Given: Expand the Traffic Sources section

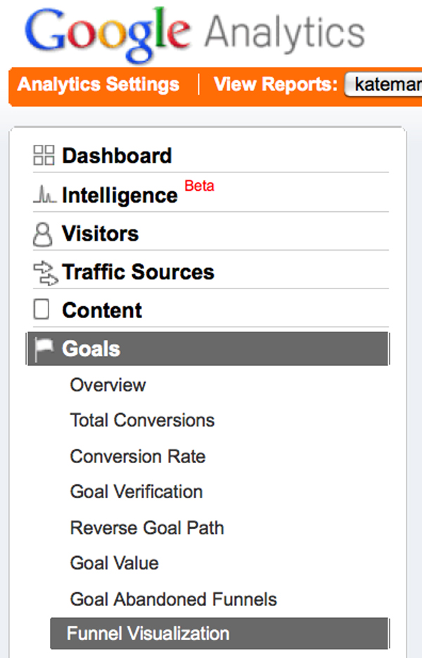Looking at the screenshot, I should pos(138,272).
